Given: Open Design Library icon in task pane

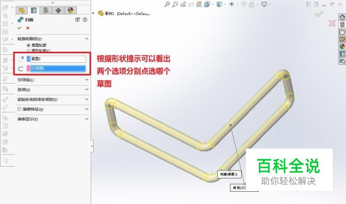Looking at the screenshot, I should pyautogui.click(x=342, y=25).
